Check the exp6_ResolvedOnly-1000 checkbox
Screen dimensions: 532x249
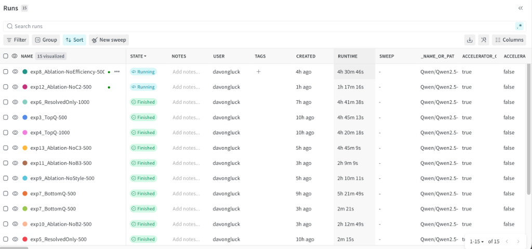point(6,102)
